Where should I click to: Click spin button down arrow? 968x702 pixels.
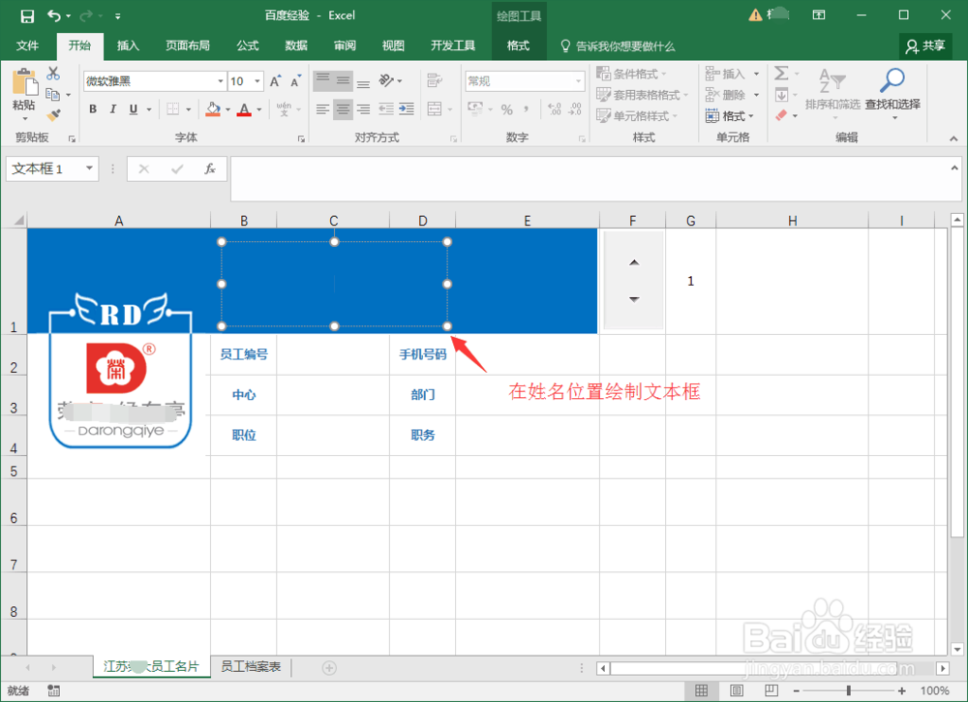(x=634, y=299)
